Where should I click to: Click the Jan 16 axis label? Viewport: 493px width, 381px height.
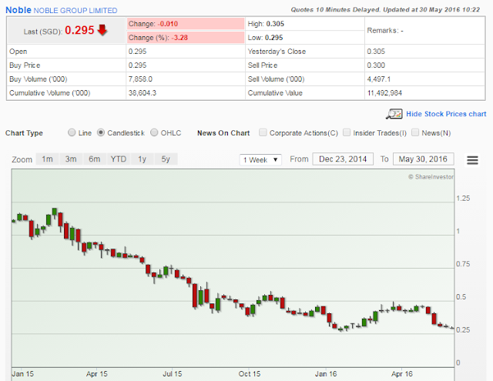(326, 374)
